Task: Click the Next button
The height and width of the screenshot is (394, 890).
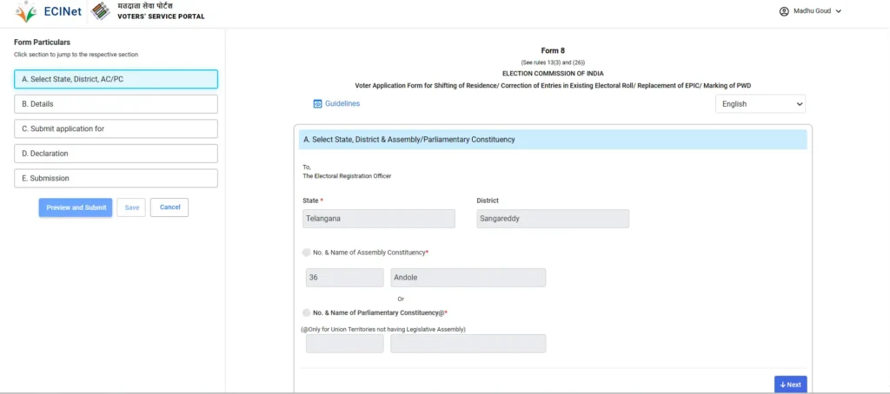Action: click(790, 384)
